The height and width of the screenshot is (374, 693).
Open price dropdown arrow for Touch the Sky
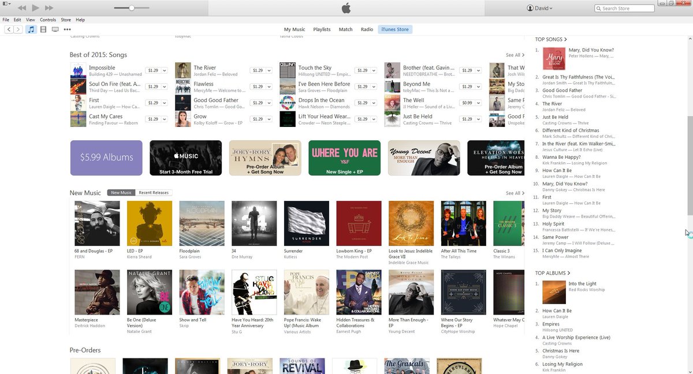374,70
